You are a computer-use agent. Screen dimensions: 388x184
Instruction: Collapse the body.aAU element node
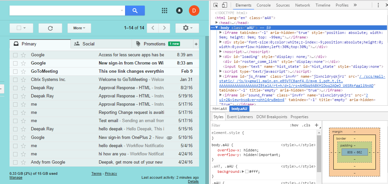click(x=217, y=28)
